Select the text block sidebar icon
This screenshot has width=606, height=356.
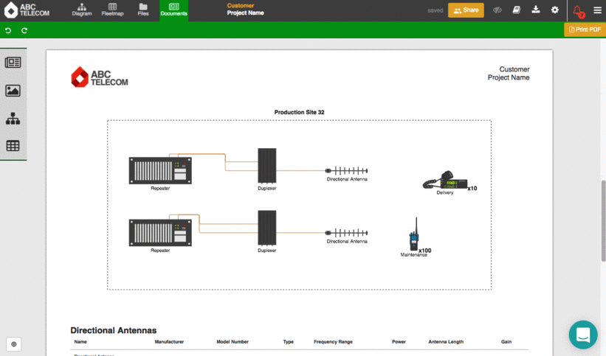pyautogui.click(x=13, y=62)
